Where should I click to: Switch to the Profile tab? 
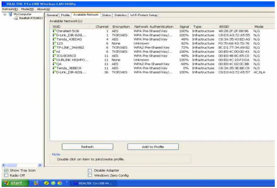[65, 15]
